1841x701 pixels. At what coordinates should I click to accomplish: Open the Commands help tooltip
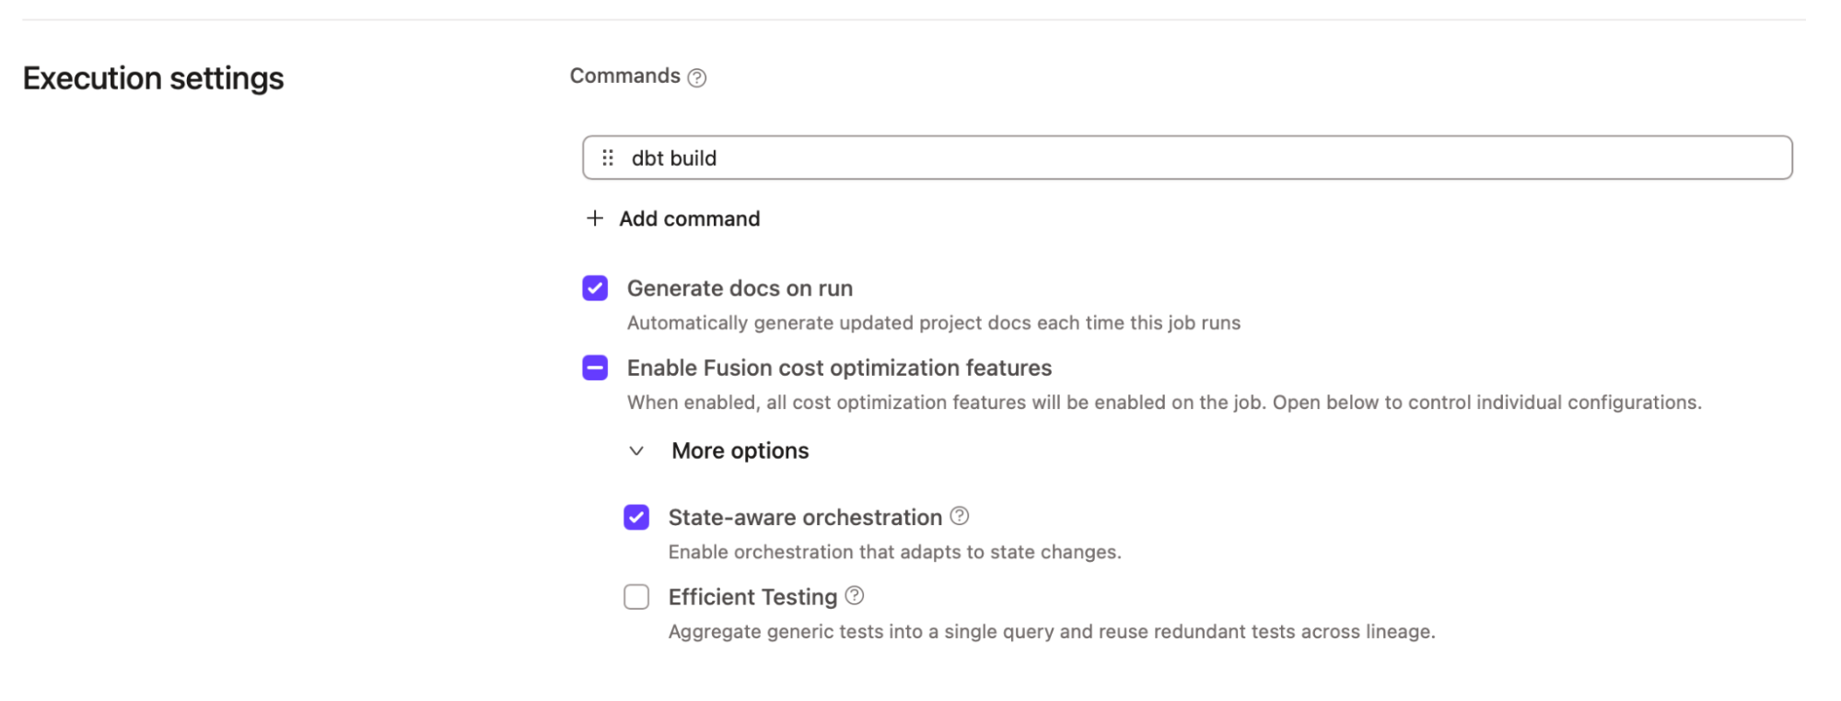click(x=697, y=76)
